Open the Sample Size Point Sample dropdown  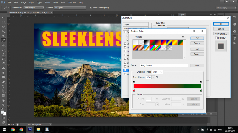pos(34,8)
